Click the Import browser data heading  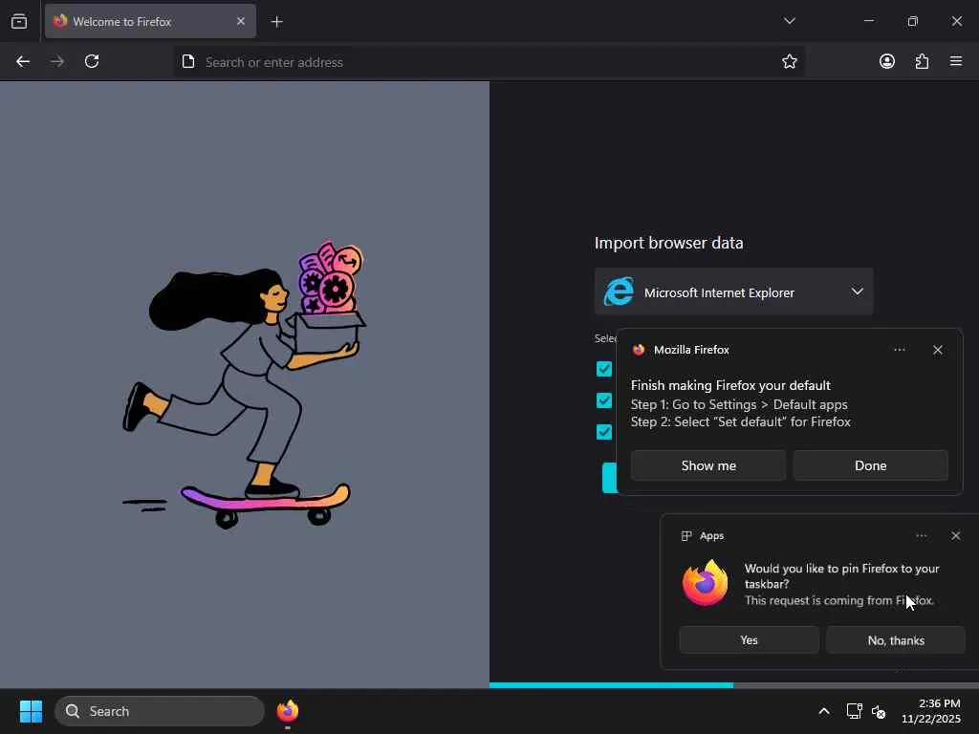click(x=668, y=243)
